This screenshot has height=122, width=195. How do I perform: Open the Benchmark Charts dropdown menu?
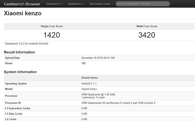(x=101, y=4)
